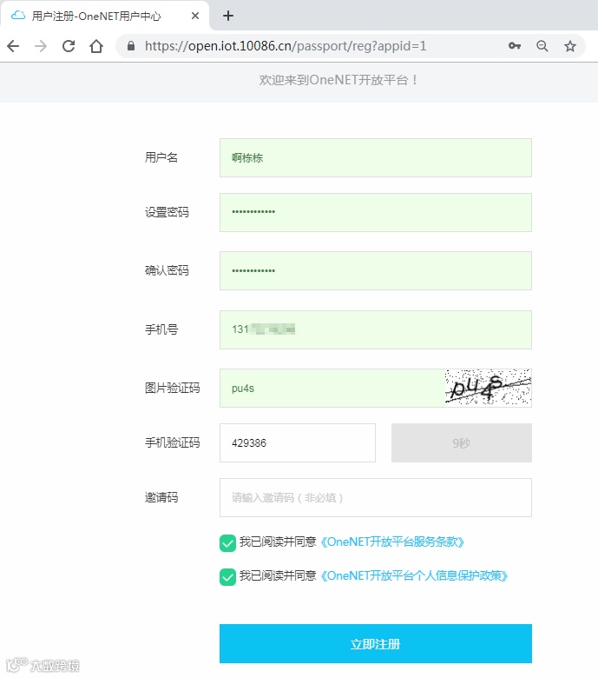Click the browser forward arrow
598x678 pixels.
tap(41, 46)
